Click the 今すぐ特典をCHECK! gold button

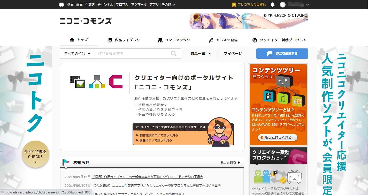click(35, 154)
